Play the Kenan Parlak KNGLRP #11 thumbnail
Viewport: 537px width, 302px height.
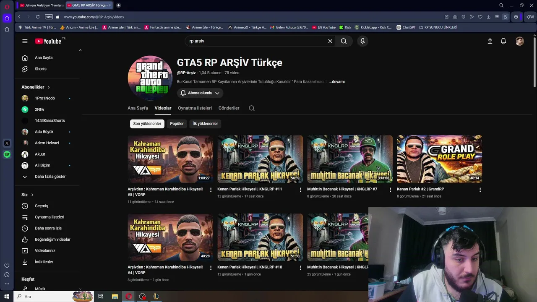[x=260, y=159]
